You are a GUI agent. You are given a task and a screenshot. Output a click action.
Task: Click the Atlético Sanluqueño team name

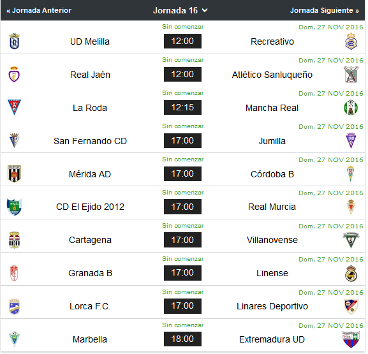272,75
